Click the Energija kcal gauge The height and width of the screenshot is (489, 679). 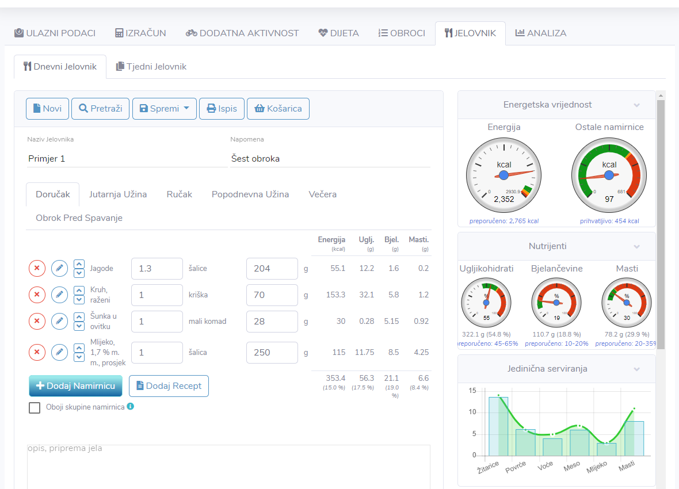pyautogui.click(x=503, y=175)
